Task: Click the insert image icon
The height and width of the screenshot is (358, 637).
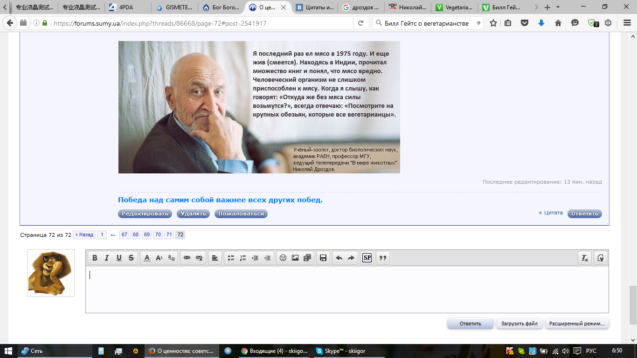Action: click(x=295, y=258)
